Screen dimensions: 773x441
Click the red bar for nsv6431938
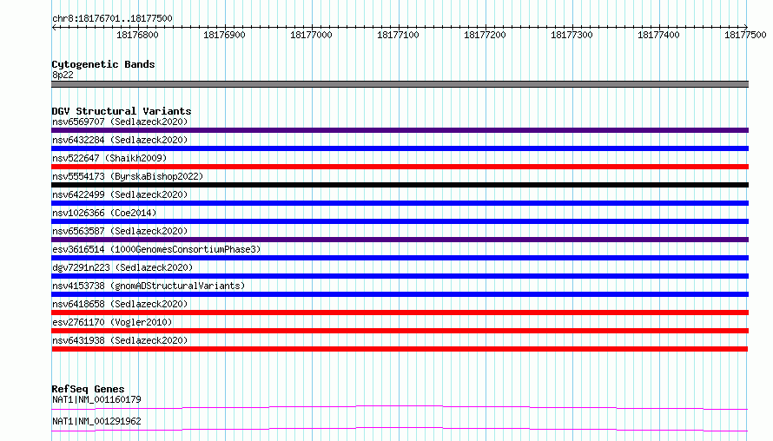(400, 349)
